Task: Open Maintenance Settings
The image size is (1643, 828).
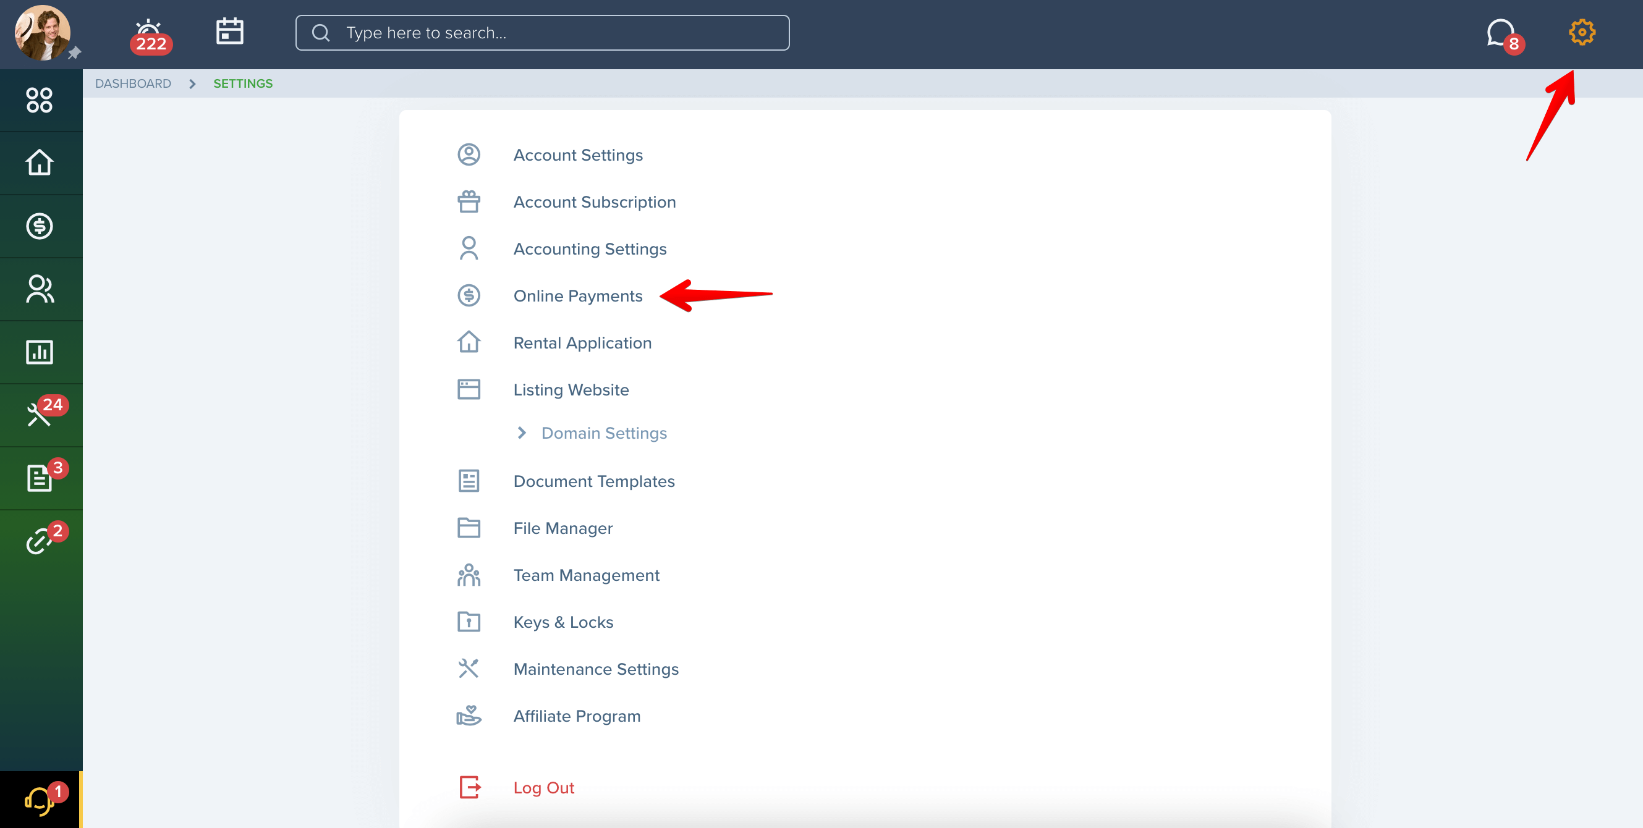Action: pos(596,669)
